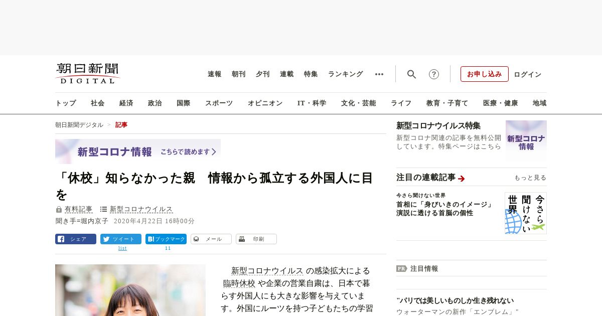Image resolution: width=602 pixels, height=316 pixels.
Task: Click the 記事 breadcrumb
Action: coord(121,125)
